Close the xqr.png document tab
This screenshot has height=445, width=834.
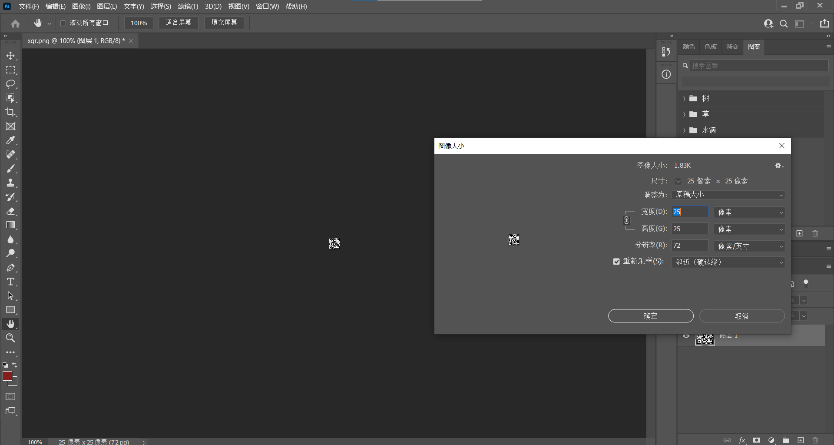point(131,41)
